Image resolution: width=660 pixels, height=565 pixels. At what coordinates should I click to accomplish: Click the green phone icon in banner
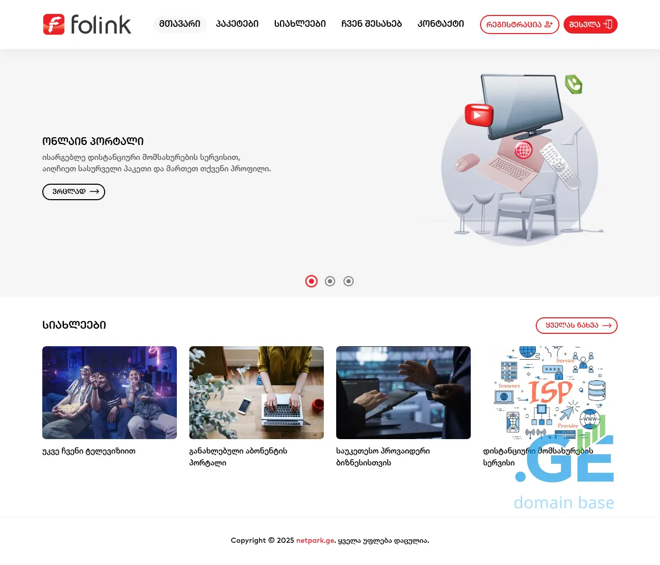573,84
